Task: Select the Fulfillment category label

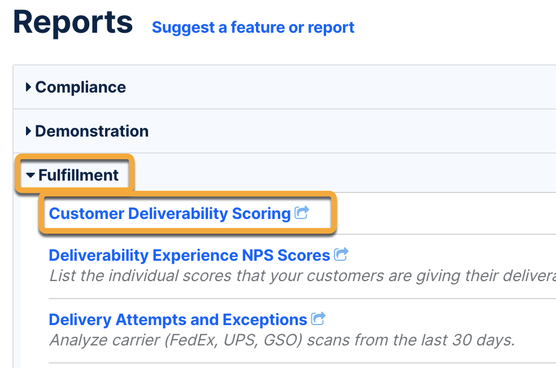Action: tap(79, 175)
